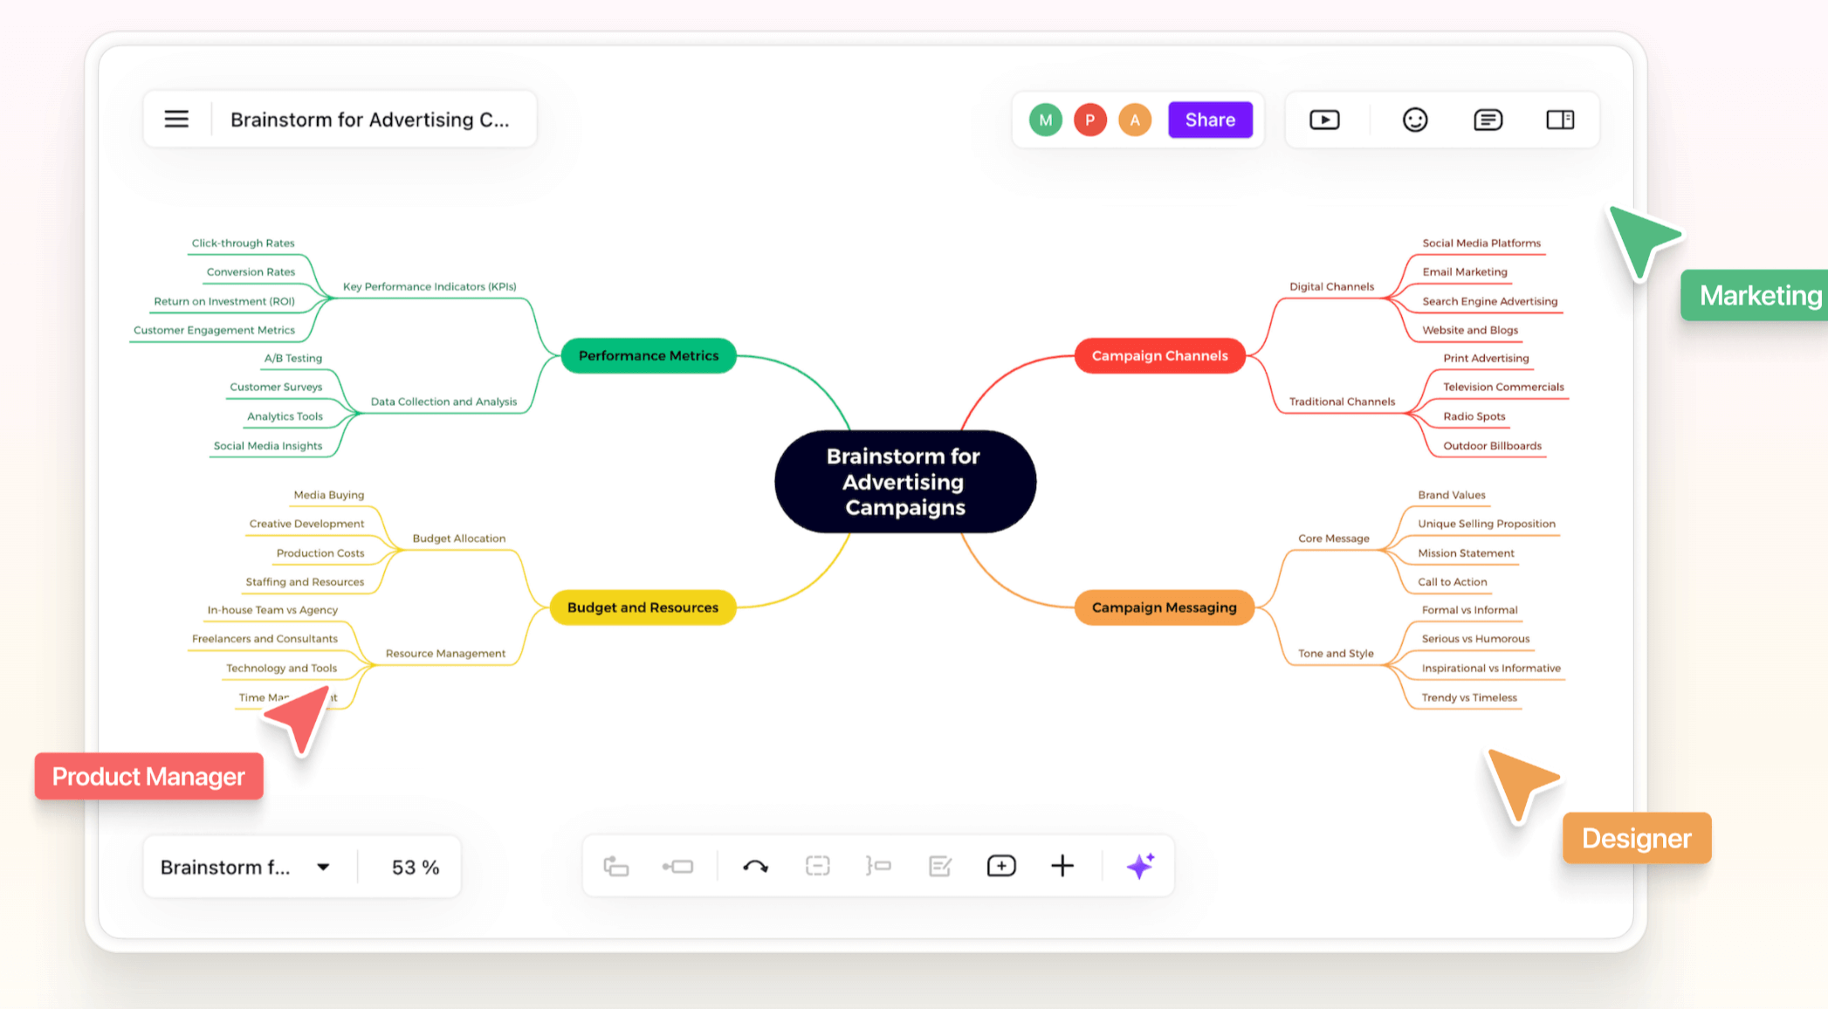This screenshot has width=1828, height=1009.
Task: Click the Share button
Action: click(x=1211, y=120)
